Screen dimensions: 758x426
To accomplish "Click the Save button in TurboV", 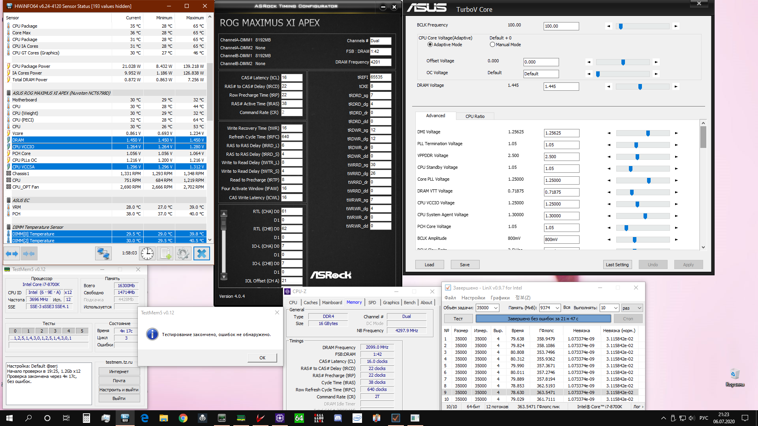I will tap(465, 265).
